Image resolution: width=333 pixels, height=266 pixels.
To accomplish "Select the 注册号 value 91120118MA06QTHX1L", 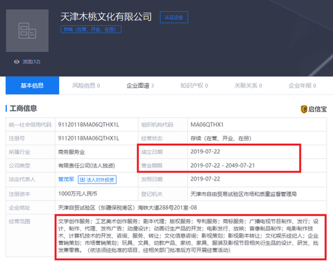I will click(88, 138).
